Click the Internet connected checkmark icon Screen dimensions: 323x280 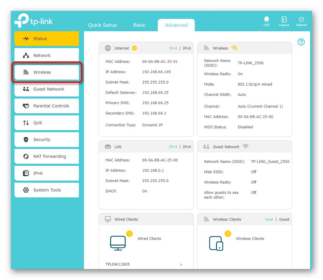134,48
